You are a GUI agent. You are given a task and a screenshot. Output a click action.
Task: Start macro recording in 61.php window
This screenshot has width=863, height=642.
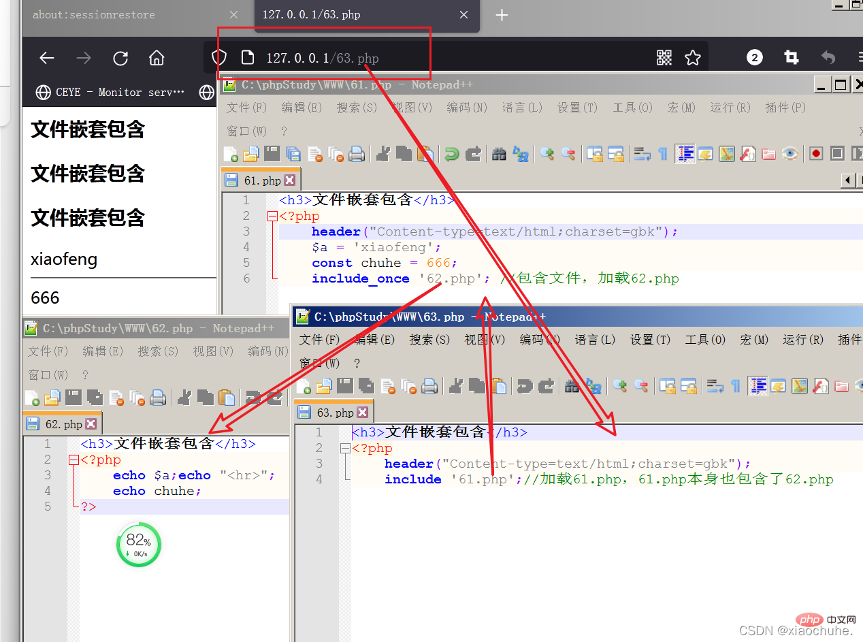pos(816,154)
